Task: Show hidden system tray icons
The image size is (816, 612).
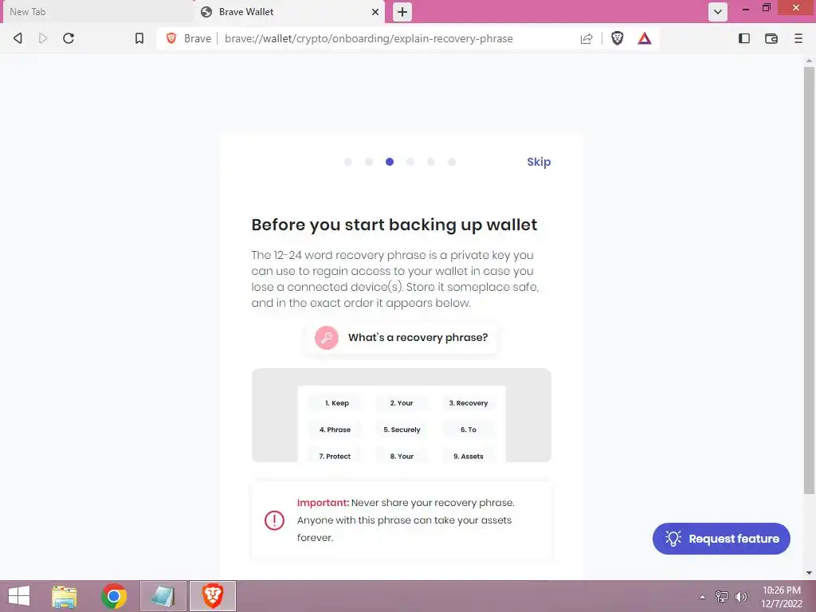Action: [702, 597]
